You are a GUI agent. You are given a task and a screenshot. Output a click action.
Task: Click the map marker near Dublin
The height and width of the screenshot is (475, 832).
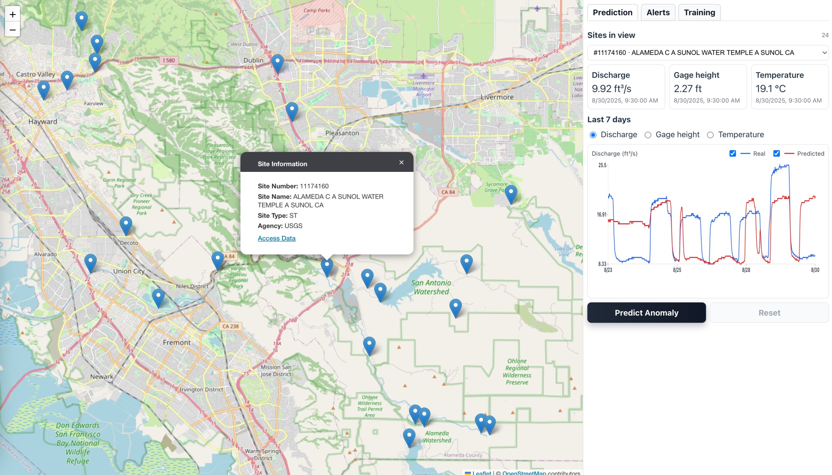point(277,62)
